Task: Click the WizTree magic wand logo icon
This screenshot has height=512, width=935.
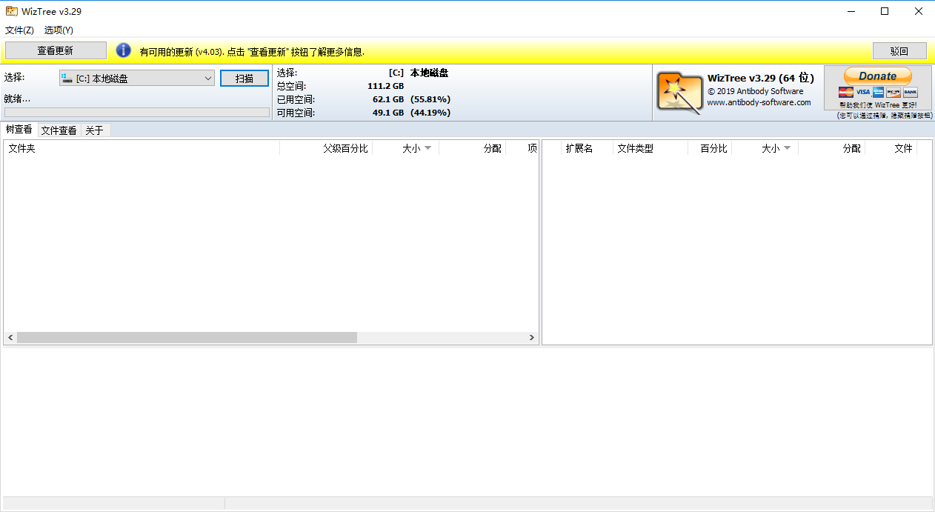Action: 679,92
